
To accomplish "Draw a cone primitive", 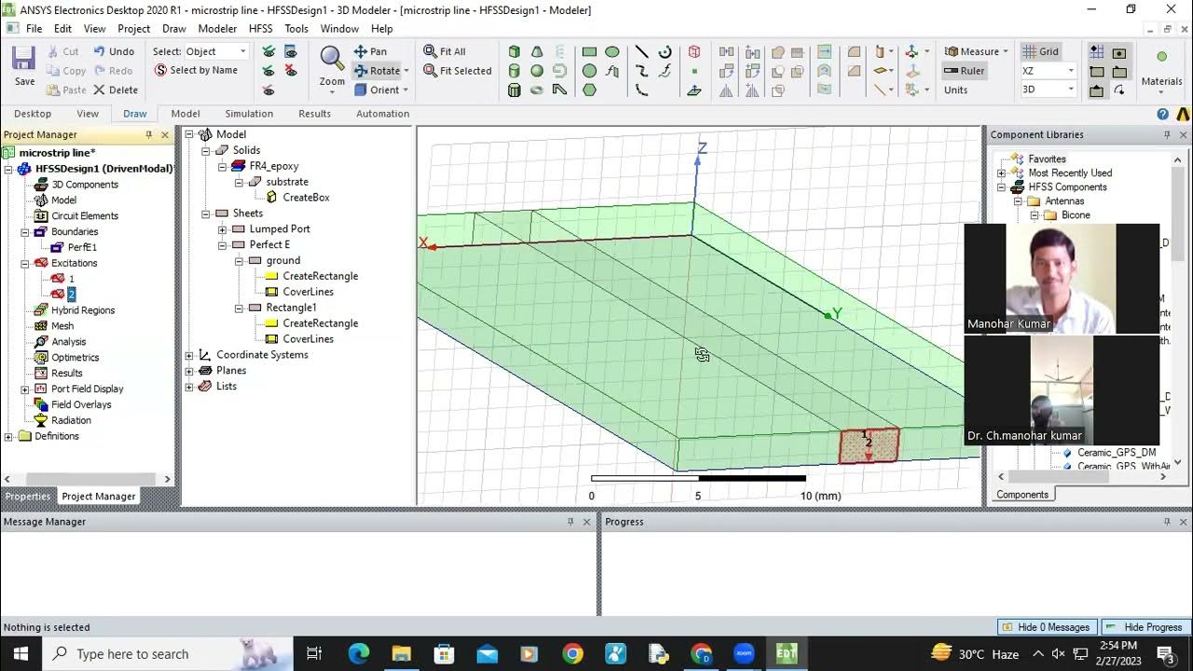I will click(x=537, y=51).
